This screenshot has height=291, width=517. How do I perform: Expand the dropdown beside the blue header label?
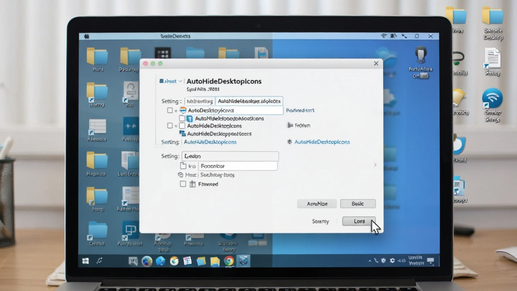click(x=180, y=81)
